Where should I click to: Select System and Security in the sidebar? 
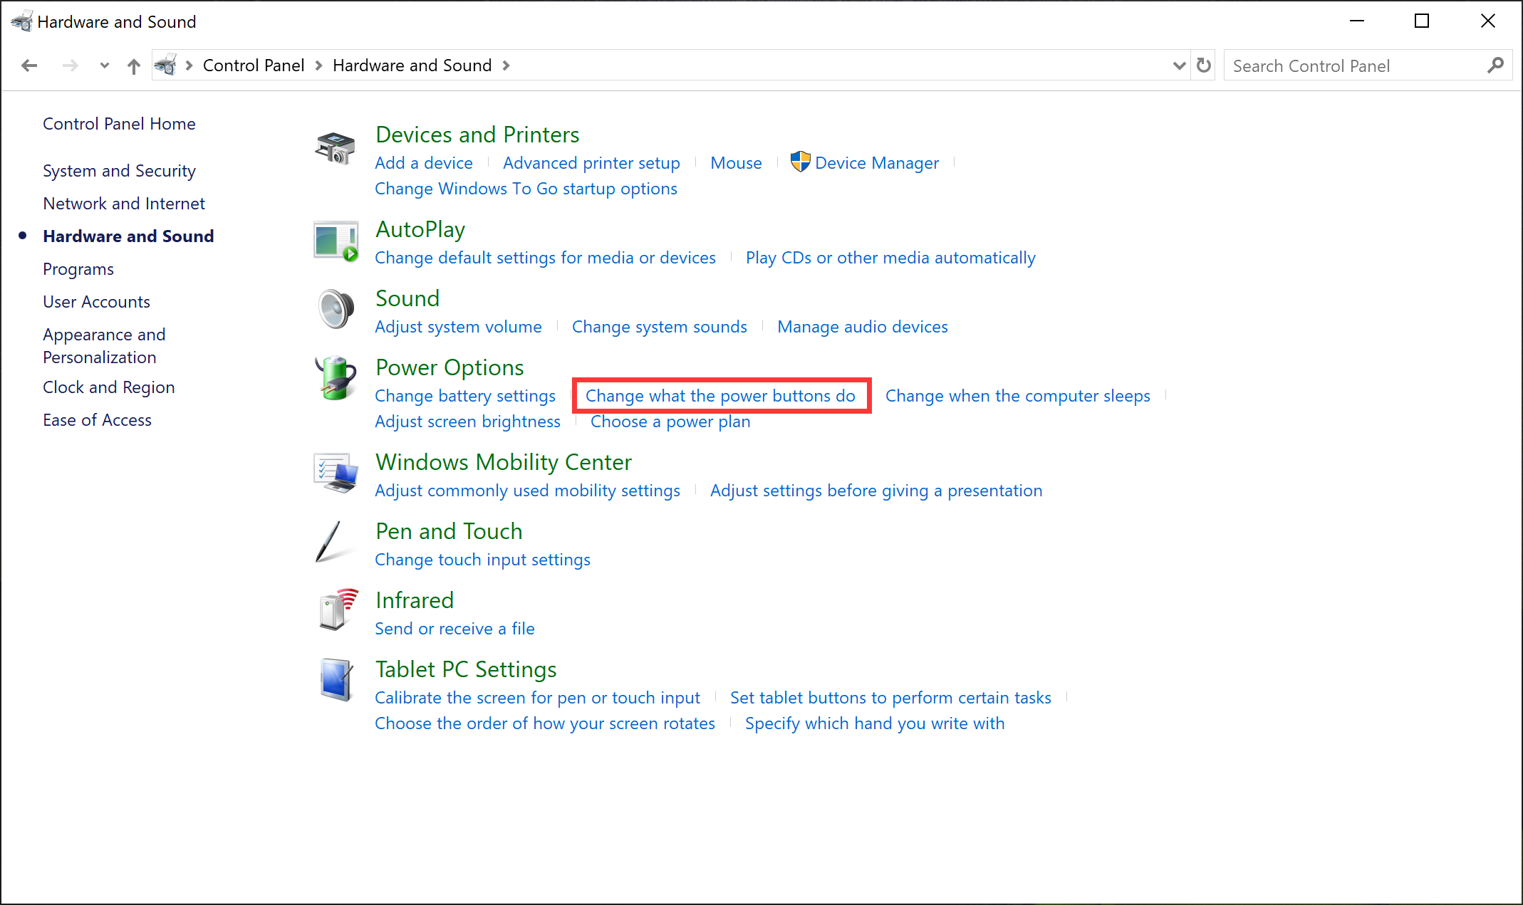coord(119,170)
